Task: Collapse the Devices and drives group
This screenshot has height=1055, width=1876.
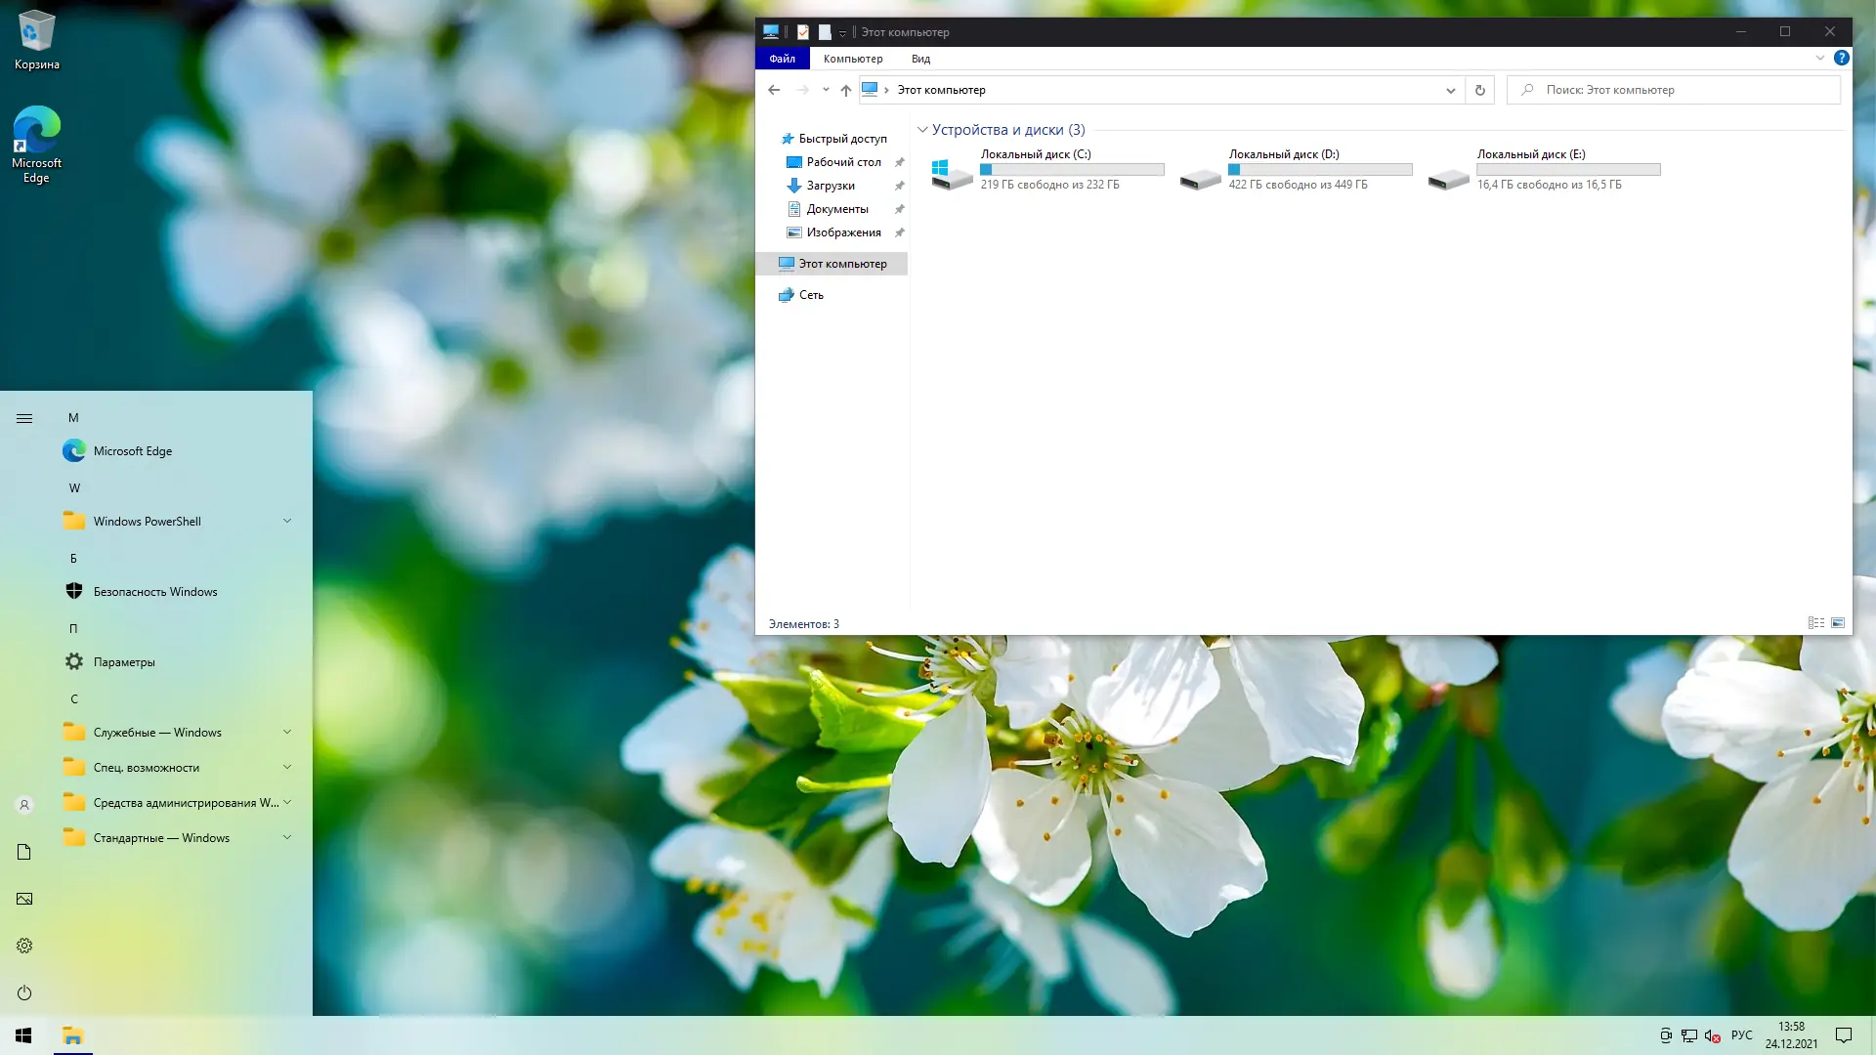Action: (x=922, y=130)
